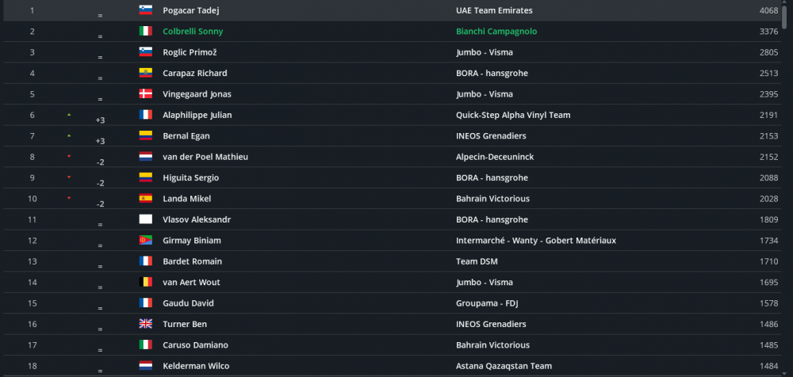Click the Colombia flag beside Bernal Egan

tap(146, 135)
